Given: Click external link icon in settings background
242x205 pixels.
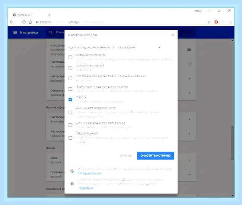Looking at the screenshot, I should tap(190, 64).
